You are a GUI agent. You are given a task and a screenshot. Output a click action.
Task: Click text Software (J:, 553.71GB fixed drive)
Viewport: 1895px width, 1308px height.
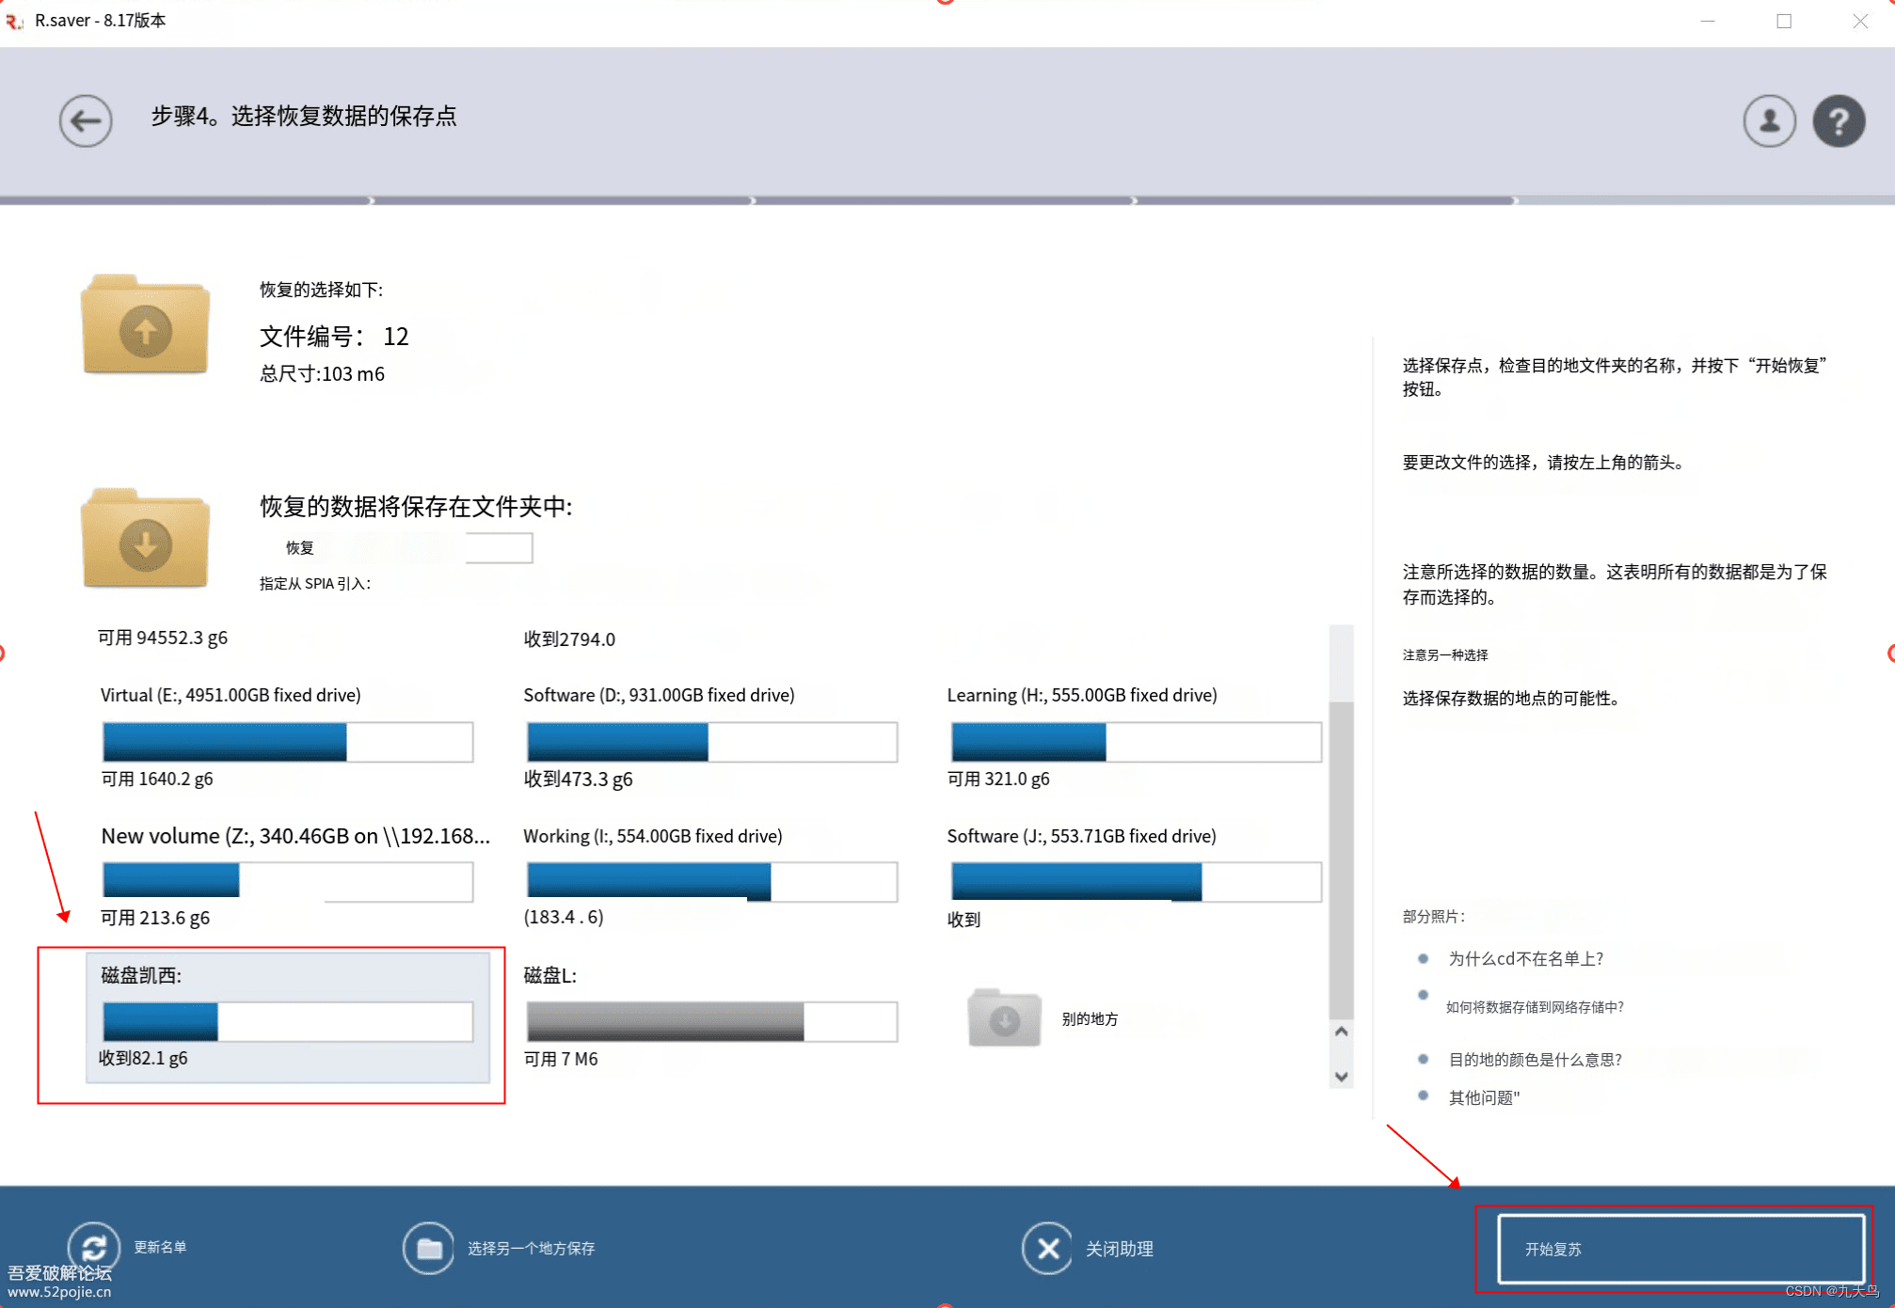click(x=1081, y=836)
